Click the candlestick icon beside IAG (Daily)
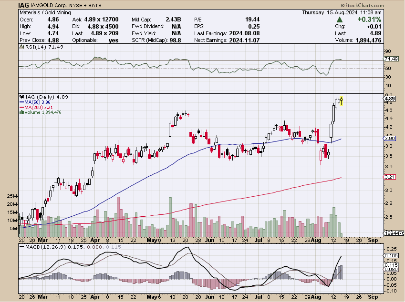Viewport: 405px width, 302px height. [22, 97]
